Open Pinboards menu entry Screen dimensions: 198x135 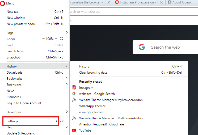pyautogui.click(x=35, y=97)
